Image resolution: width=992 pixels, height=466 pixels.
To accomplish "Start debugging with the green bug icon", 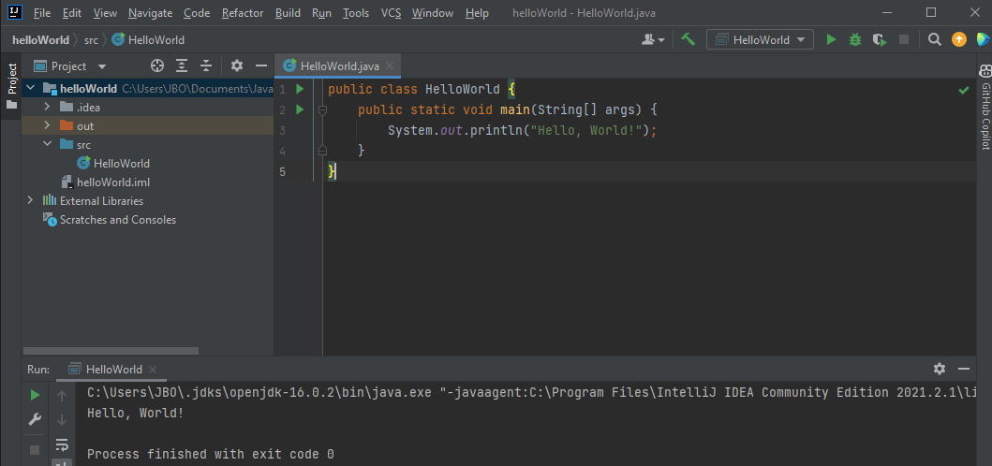I will (x=854, y=39).
